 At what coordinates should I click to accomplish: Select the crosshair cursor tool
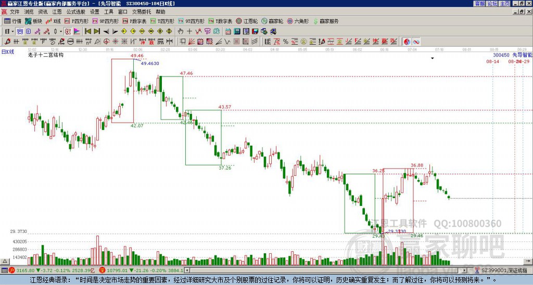coord(189,31)
